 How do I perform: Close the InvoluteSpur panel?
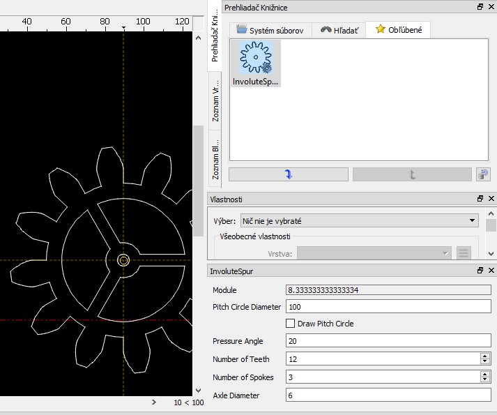[491, 270]
